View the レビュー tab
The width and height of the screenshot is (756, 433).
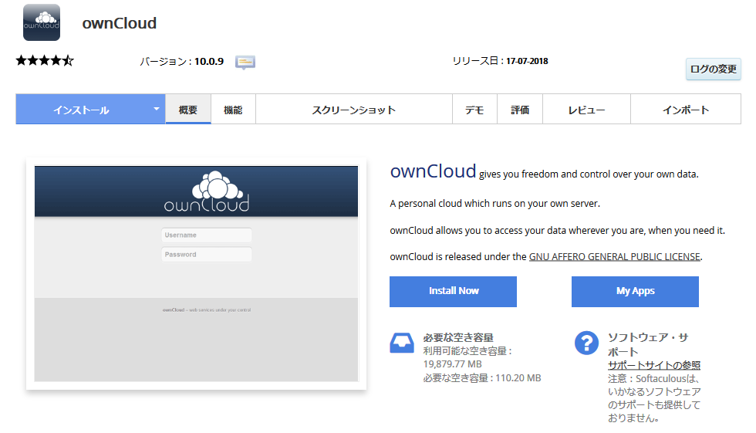click(x=586, y=110)
